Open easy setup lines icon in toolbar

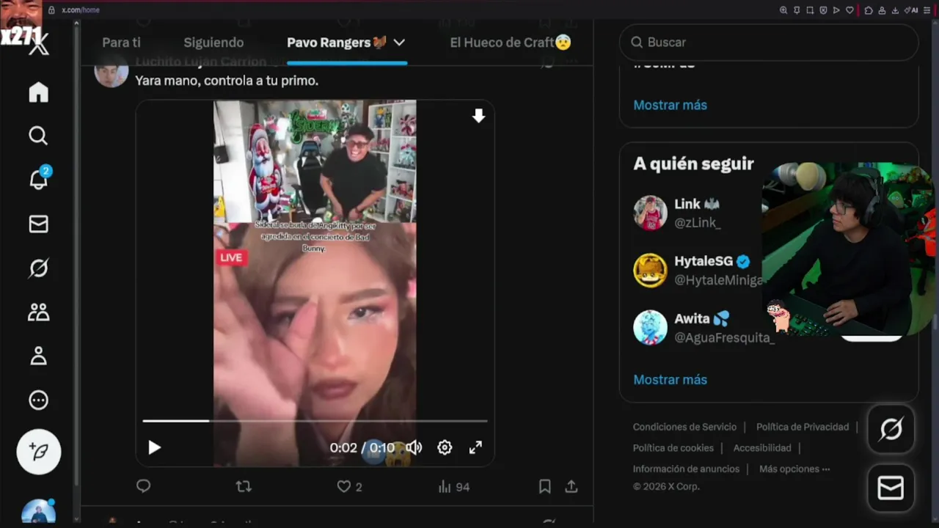[927, 10]
